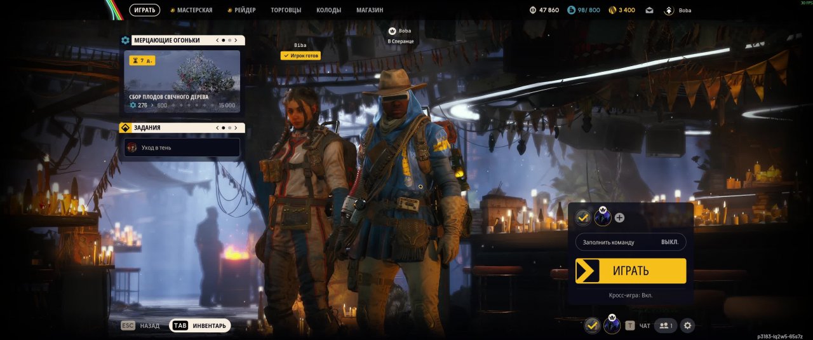The height and width of the screenshot is (340, 813).
Task: Open the settings gear icon
Action: coord(687,325)
